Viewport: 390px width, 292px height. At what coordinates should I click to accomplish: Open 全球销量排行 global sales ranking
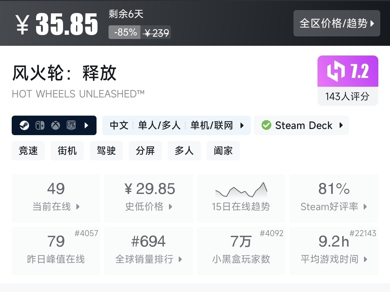point(149,251)
